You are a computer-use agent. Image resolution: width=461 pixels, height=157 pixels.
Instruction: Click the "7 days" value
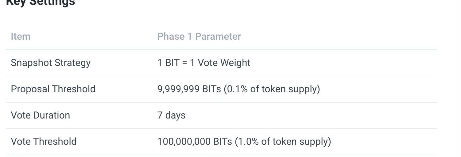[x=171, y=115]
